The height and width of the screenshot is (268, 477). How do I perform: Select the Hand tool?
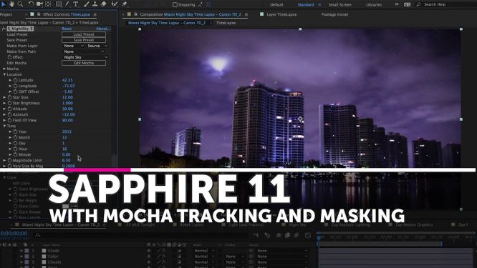(x=12, y=4)
